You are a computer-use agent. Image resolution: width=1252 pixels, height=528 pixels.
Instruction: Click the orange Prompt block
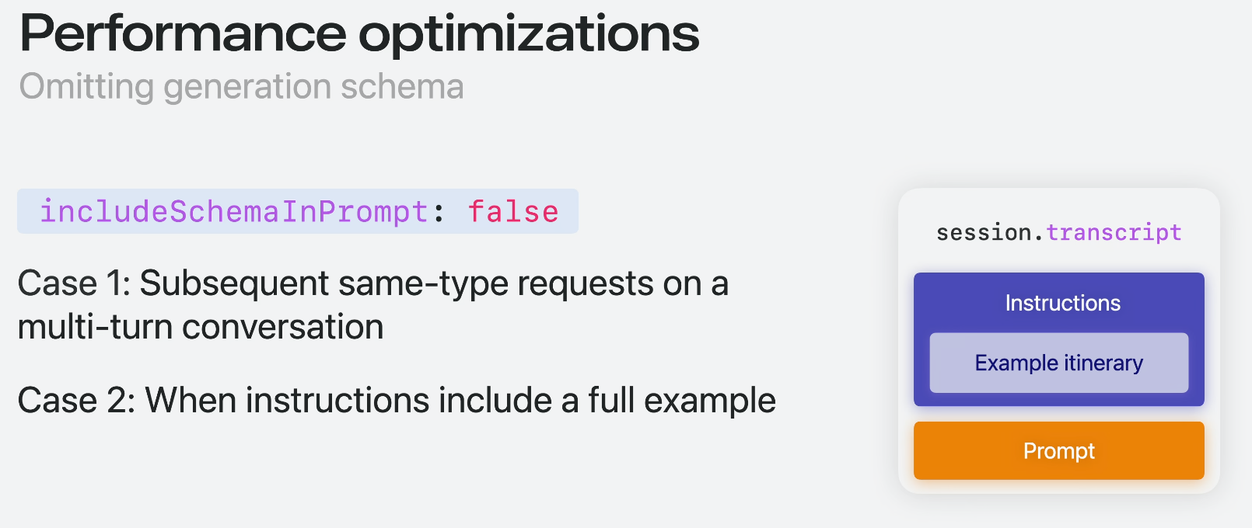pyautogui.click(x=1058, y=451)
